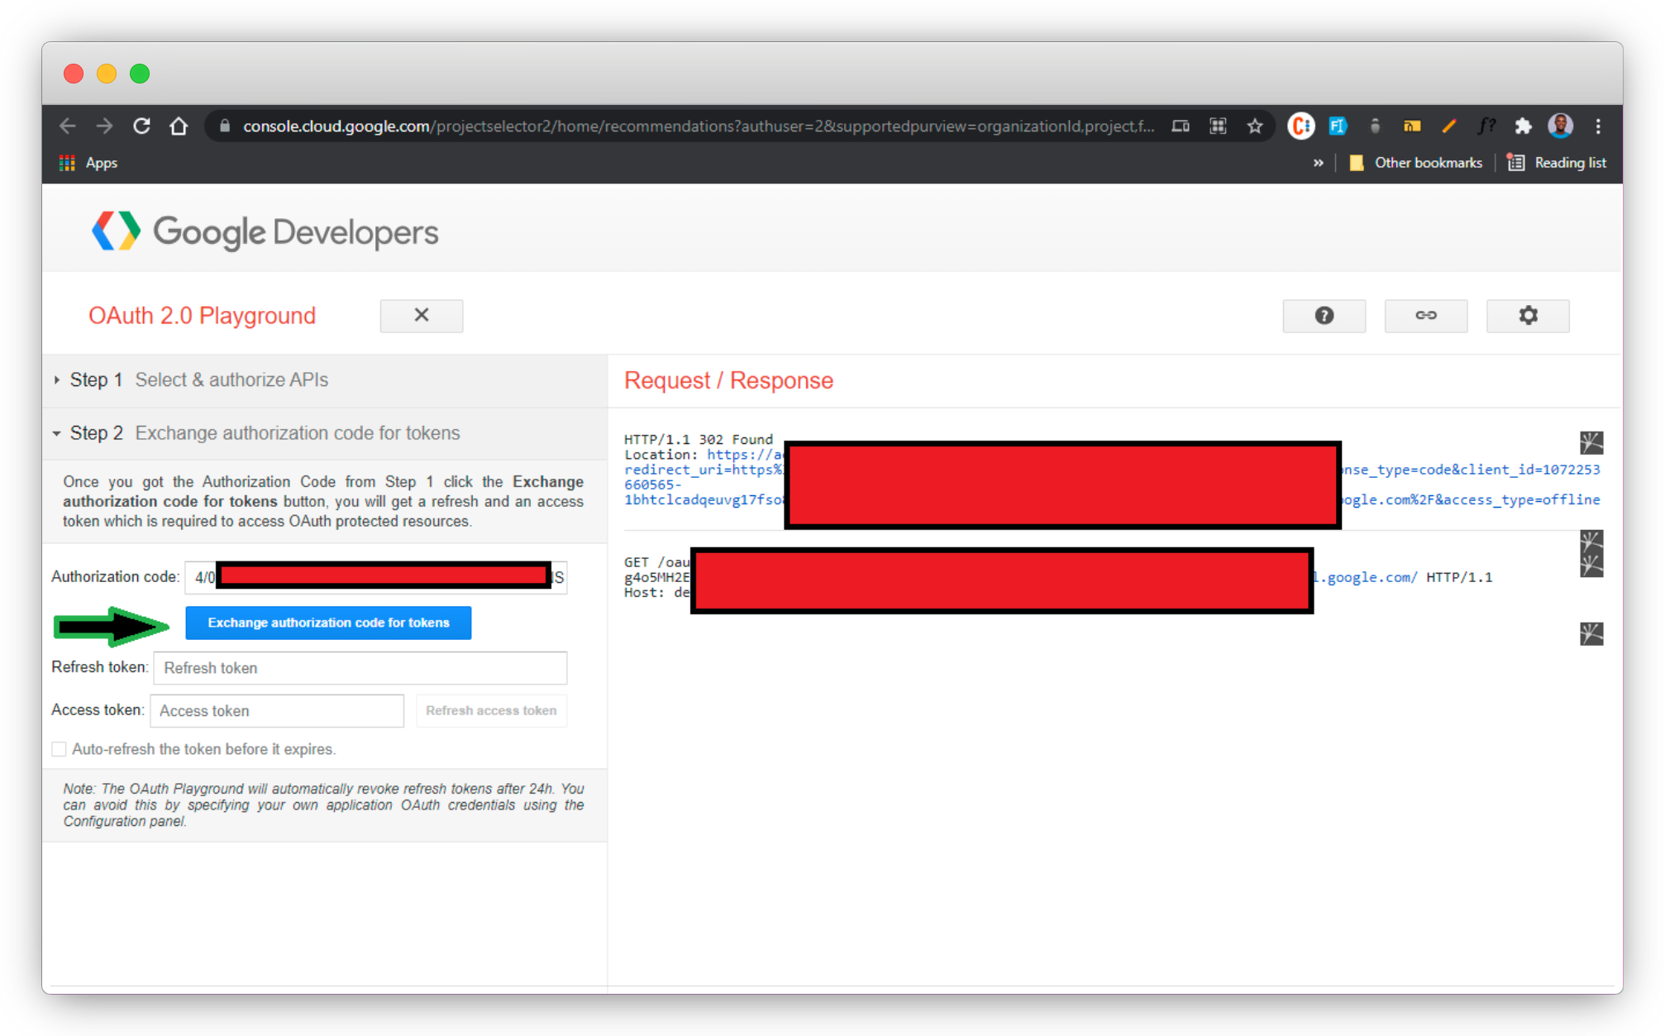The width and height of the screenshot is (1665, 1036).
Task: Click the OAuth 2.0 Playground title
Action: [x=202, y=316]
